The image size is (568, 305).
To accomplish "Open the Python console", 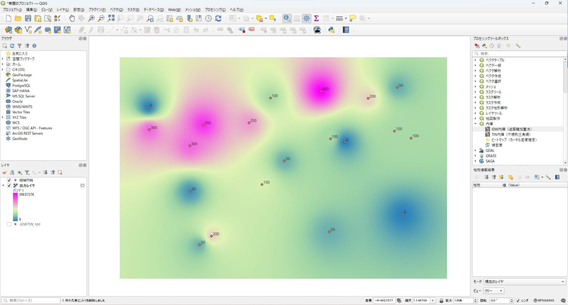I will 332,30.
